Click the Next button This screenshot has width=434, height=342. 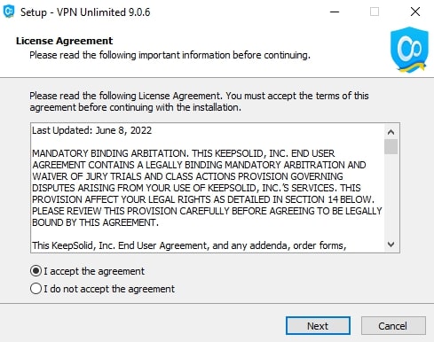318,326
